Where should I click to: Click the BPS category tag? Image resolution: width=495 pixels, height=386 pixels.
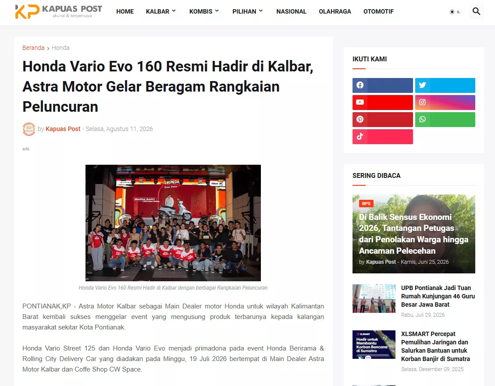click(x=366, y=204)
